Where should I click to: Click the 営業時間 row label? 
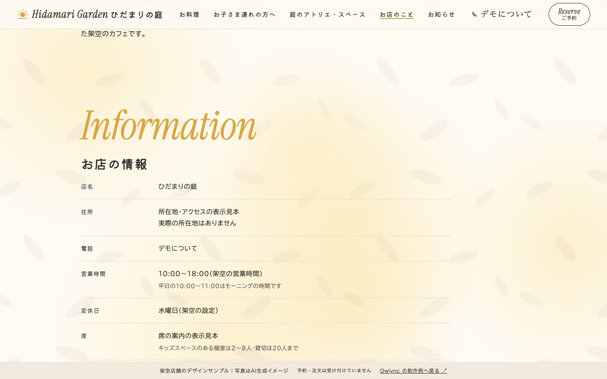(94, 274)
